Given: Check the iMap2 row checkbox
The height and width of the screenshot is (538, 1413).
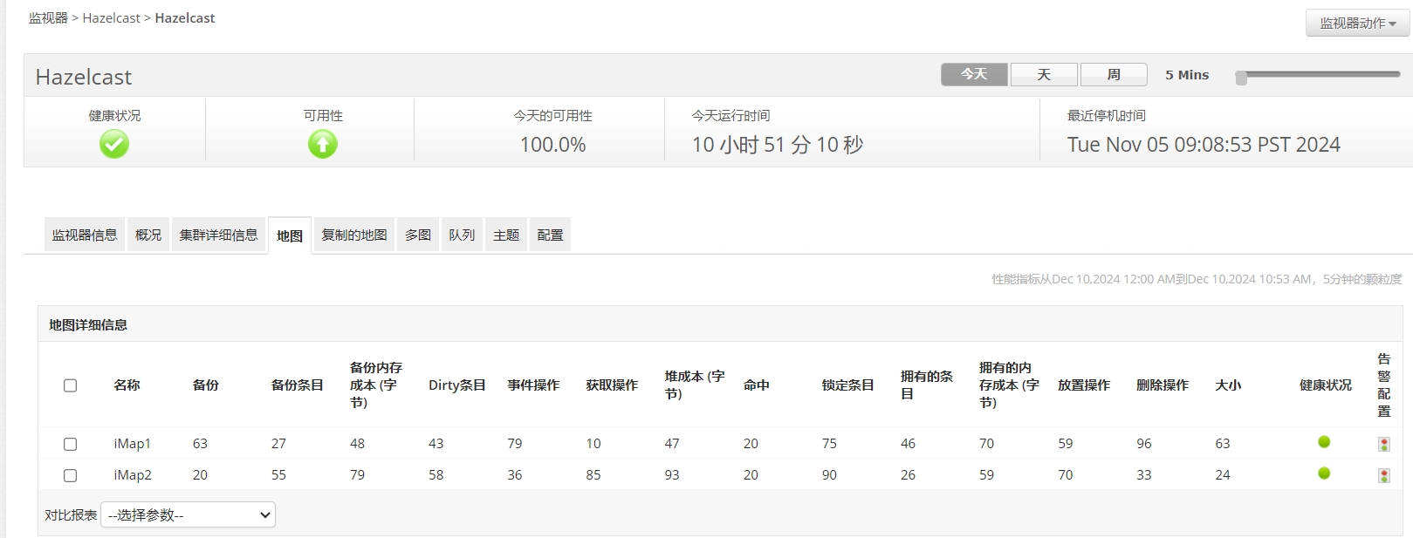Looking at the screenshot, I should tap(71, 475).
